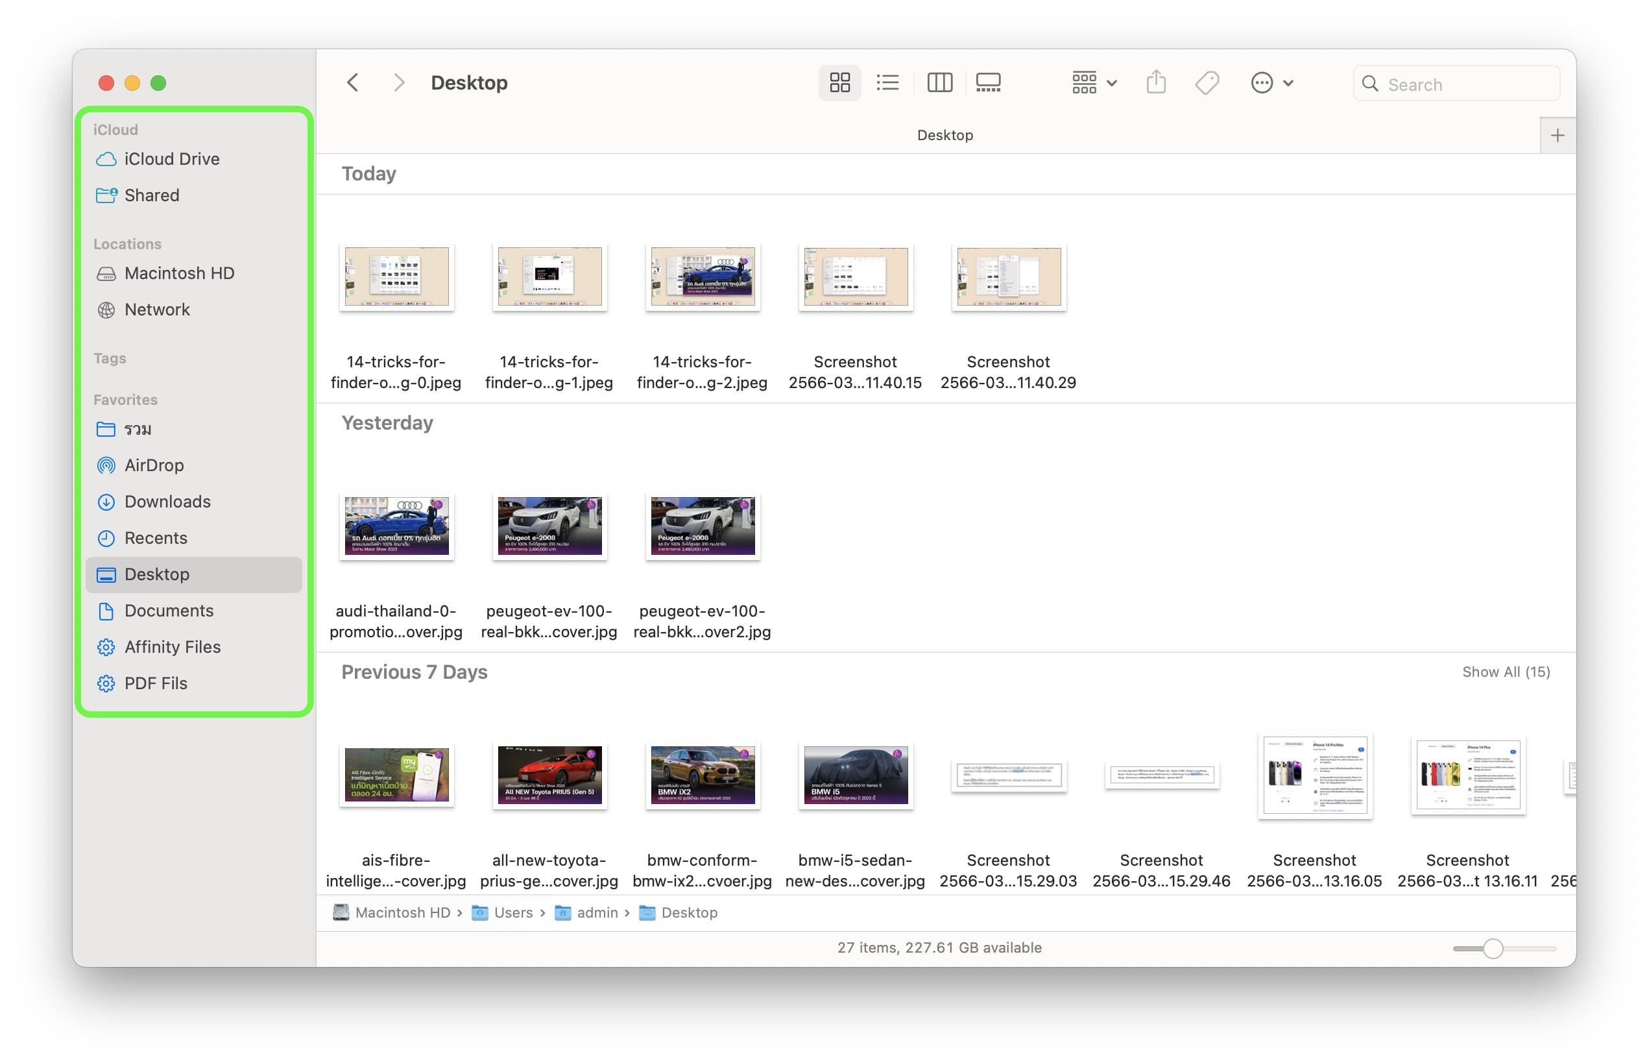Click the Share toolbar icon
The image size is (1649, 1063).
[x=1156, y=83]
